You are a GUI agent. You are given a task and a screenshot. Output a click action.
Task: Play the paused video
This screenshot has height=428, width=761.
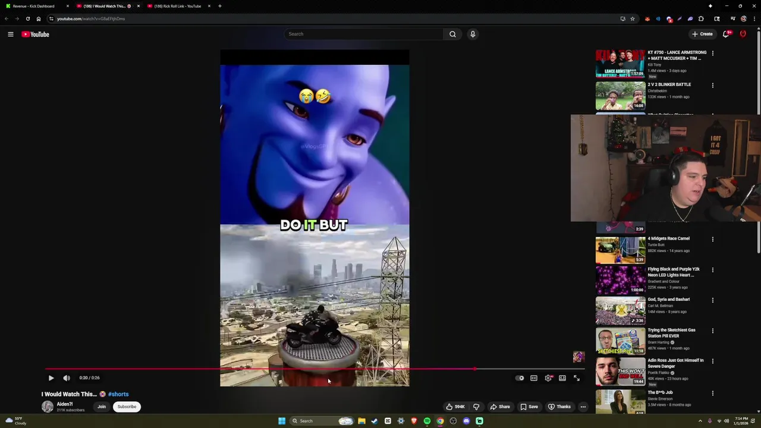pyautogui.click(x=51, y=378)
